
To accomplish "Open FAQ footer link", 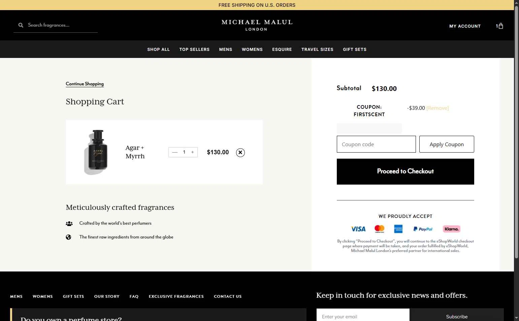I will point(134,296).
